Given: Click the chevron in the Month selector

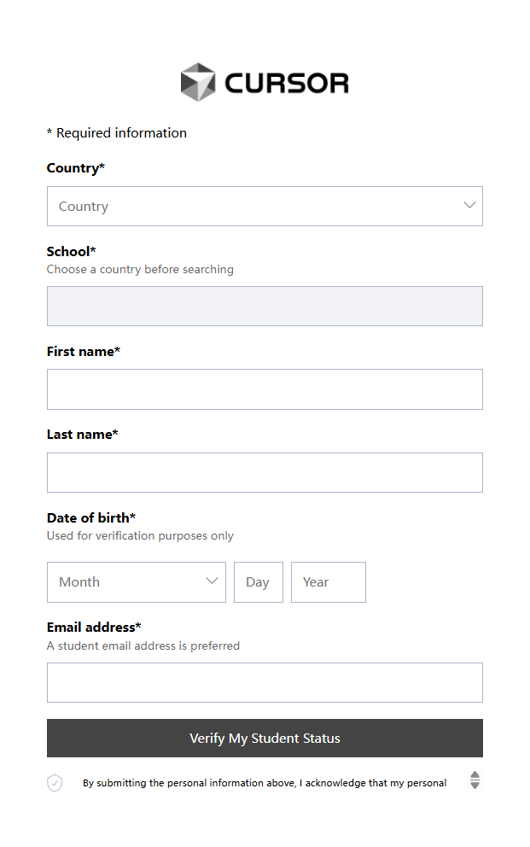Looking at the screenshot, I should click(x=213, y=581).
